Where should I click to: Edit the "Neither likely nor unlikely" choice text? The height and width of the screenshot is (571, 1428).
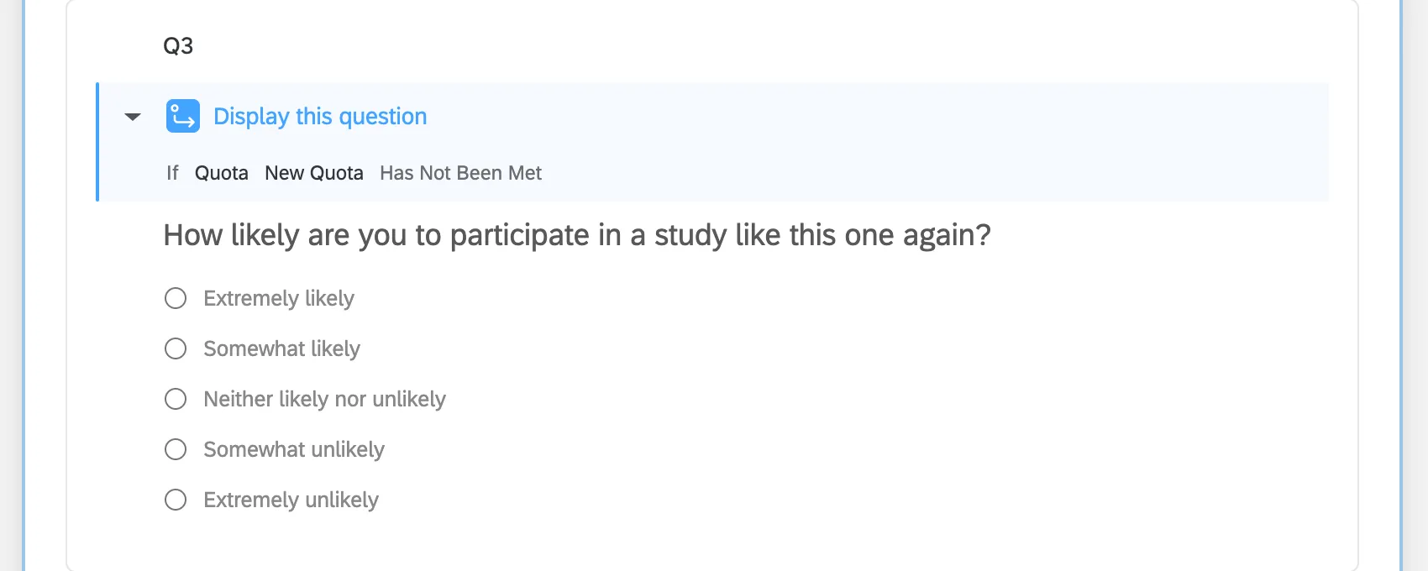click(325, 399)
